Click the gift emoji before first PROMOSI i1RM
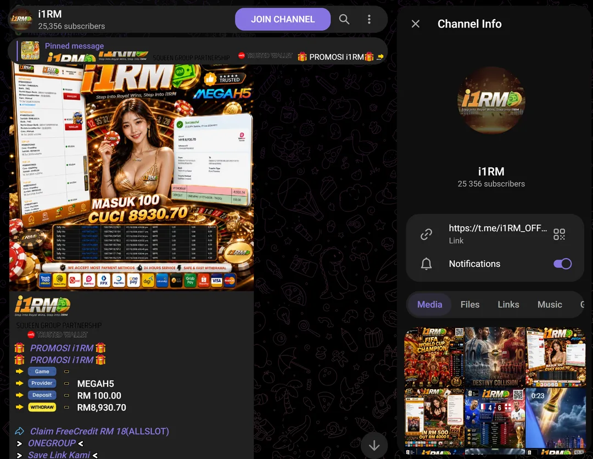 tap(19, 348)
